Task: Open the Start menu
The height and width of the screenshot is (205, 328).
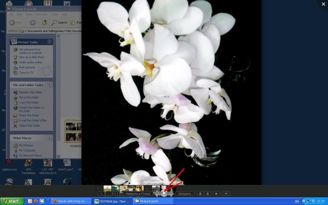Action: click(x=12, y=201)
